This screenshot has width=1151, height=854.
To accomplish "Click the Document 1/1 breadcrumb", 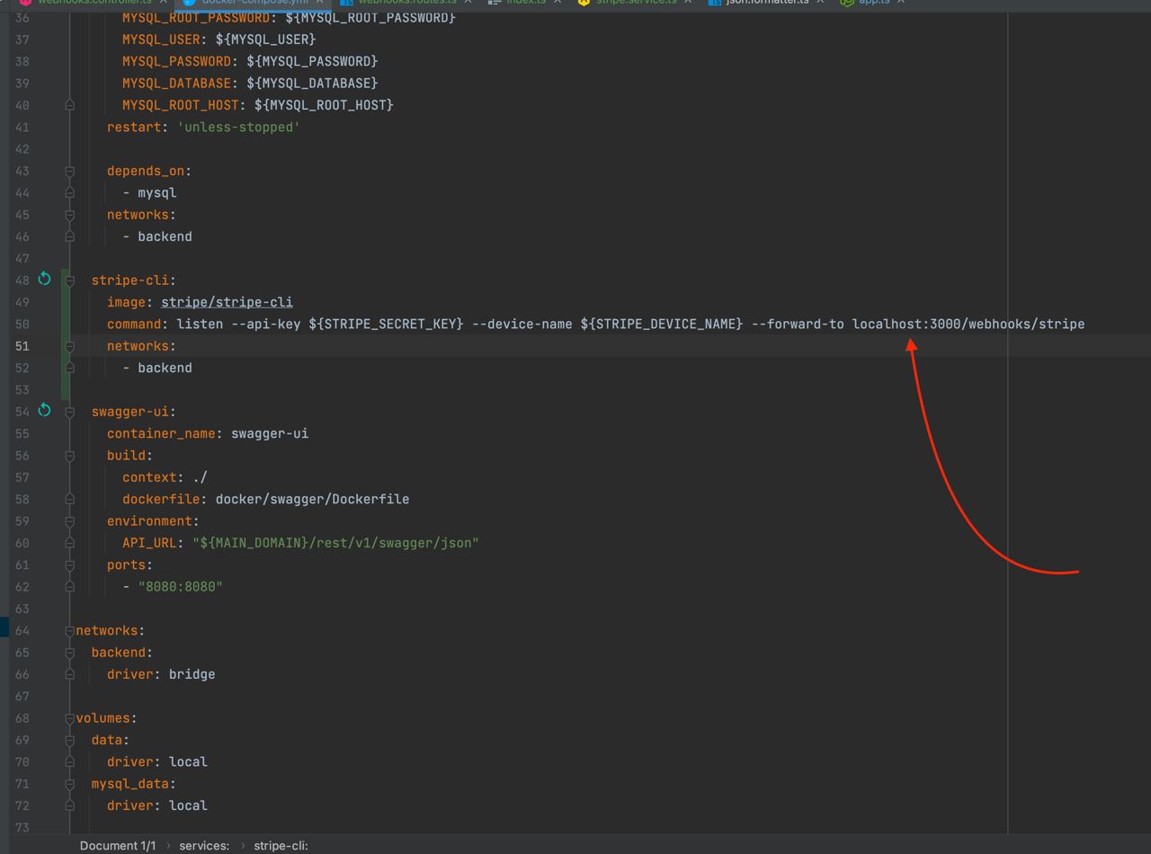I will coord(118,845).
